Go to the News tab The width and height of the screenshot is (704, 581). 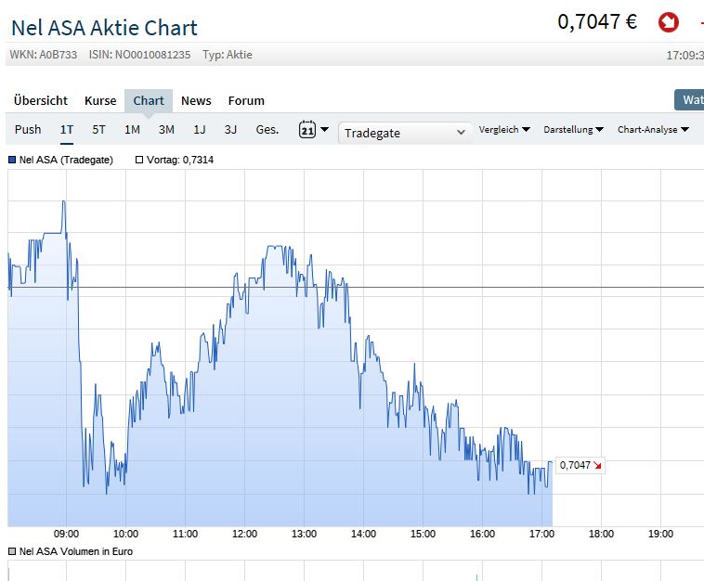tap(196, 100)
